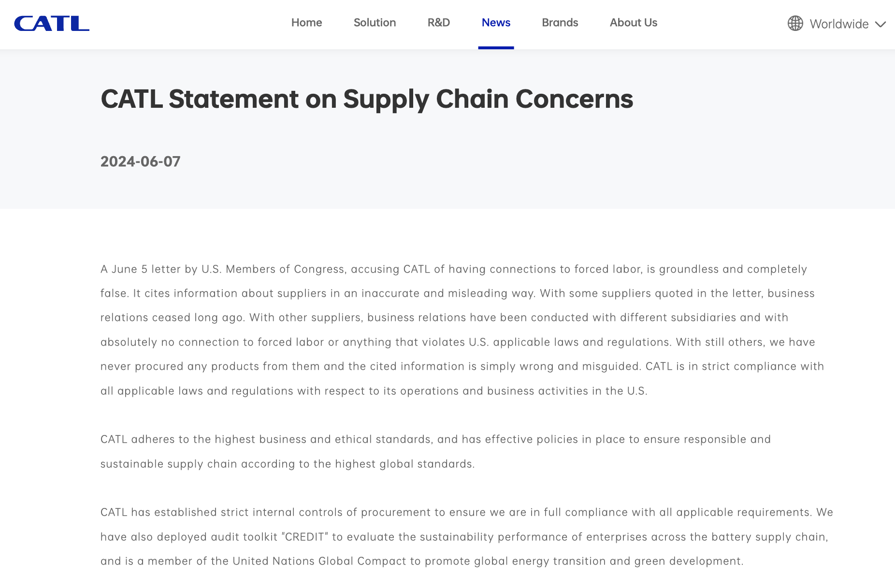Screen dimensions: 895x580
Task: Go to the Home menu item
Action: 306,23
